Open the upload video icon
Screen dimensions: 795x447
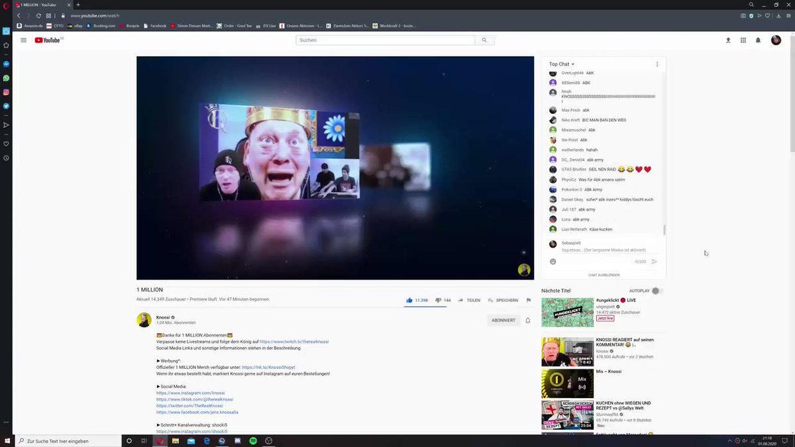coord(728,40)
